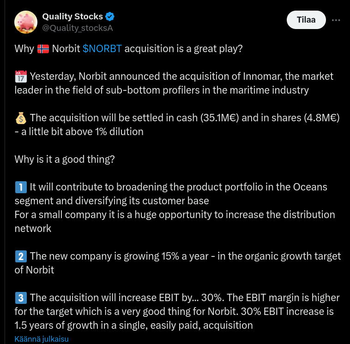Click the number 3 keycap emoji
Screen dimensions: 350x344
point(21,297)
